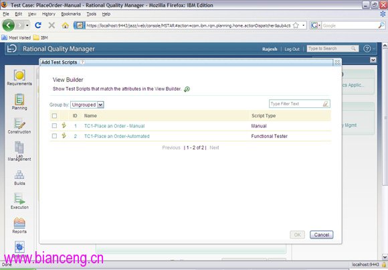Viewport: 388px width, 270px height.
Task: Open the Planning section icon
Action: (x=19, y=99)
